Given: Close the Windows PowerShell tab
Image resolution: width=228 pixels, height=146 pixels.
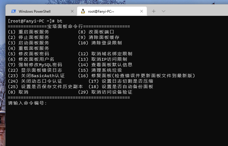Looking at the screenshot, I should click(x=72, y=11).
